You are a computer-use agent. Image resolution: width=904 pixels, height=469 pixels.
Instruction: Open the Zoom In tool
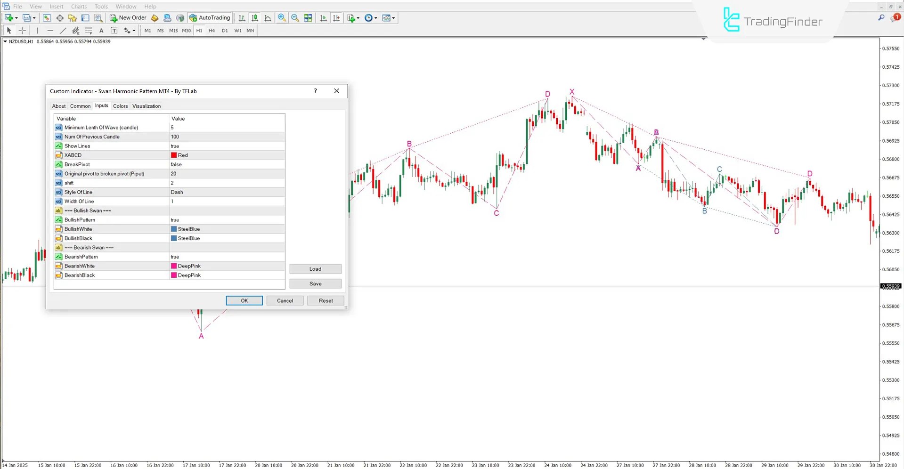(282, 18)
